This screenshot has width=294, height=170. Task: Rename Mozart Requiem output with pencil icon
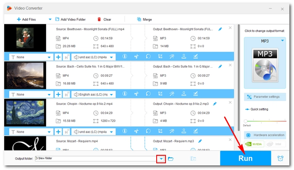click(x=200, y=141)
